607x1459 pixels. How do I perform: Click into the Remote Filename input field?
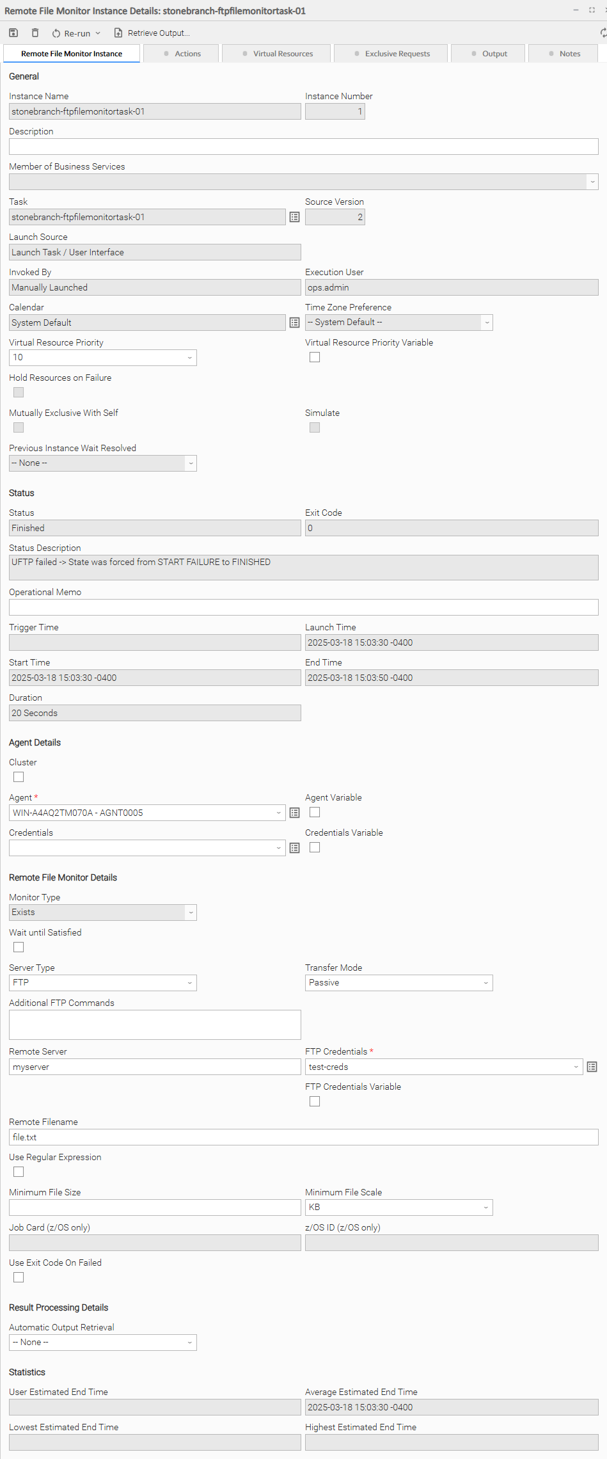tap(303, 1138)
